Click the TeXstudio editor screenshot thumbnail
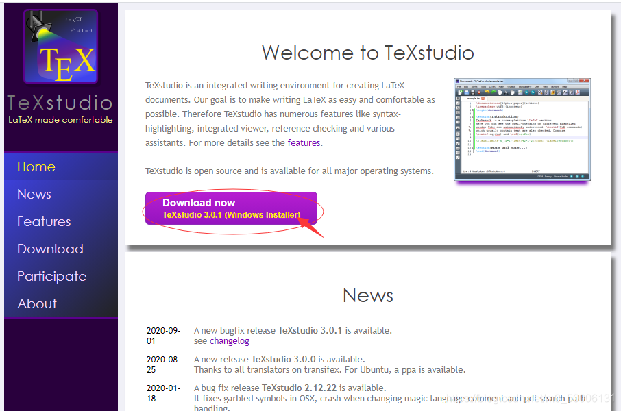The image size is (621, 411). 522,129
